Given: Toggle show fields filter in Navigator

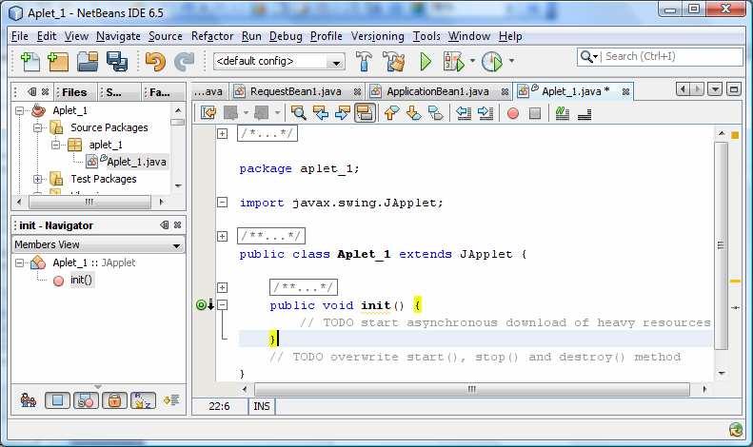Looking at the screenshot, I should (57, 400).
